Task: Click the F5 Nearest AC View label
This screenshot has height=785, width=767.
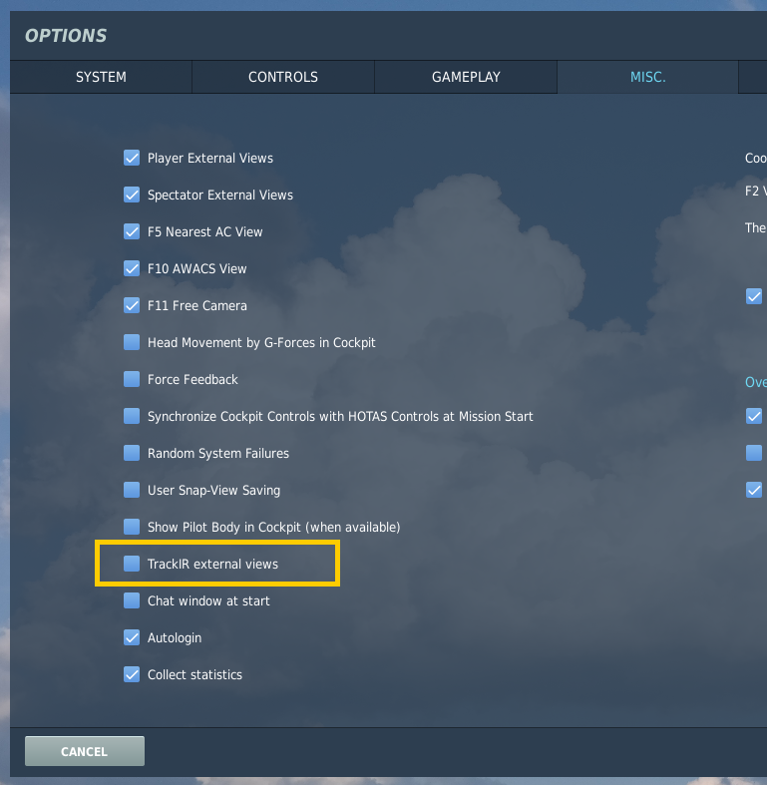Action: tap(204, 231)
